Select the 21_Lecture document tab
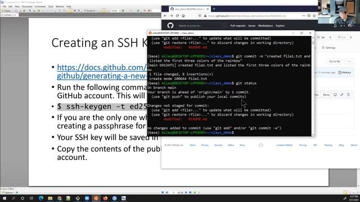Image resolution: width=360 pixels, height=202 pixels. (x=9, y=15)
